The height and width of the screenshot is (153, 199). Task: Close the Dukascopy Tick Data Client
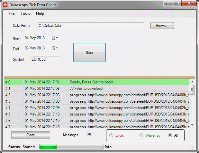[x=189, y=4]
